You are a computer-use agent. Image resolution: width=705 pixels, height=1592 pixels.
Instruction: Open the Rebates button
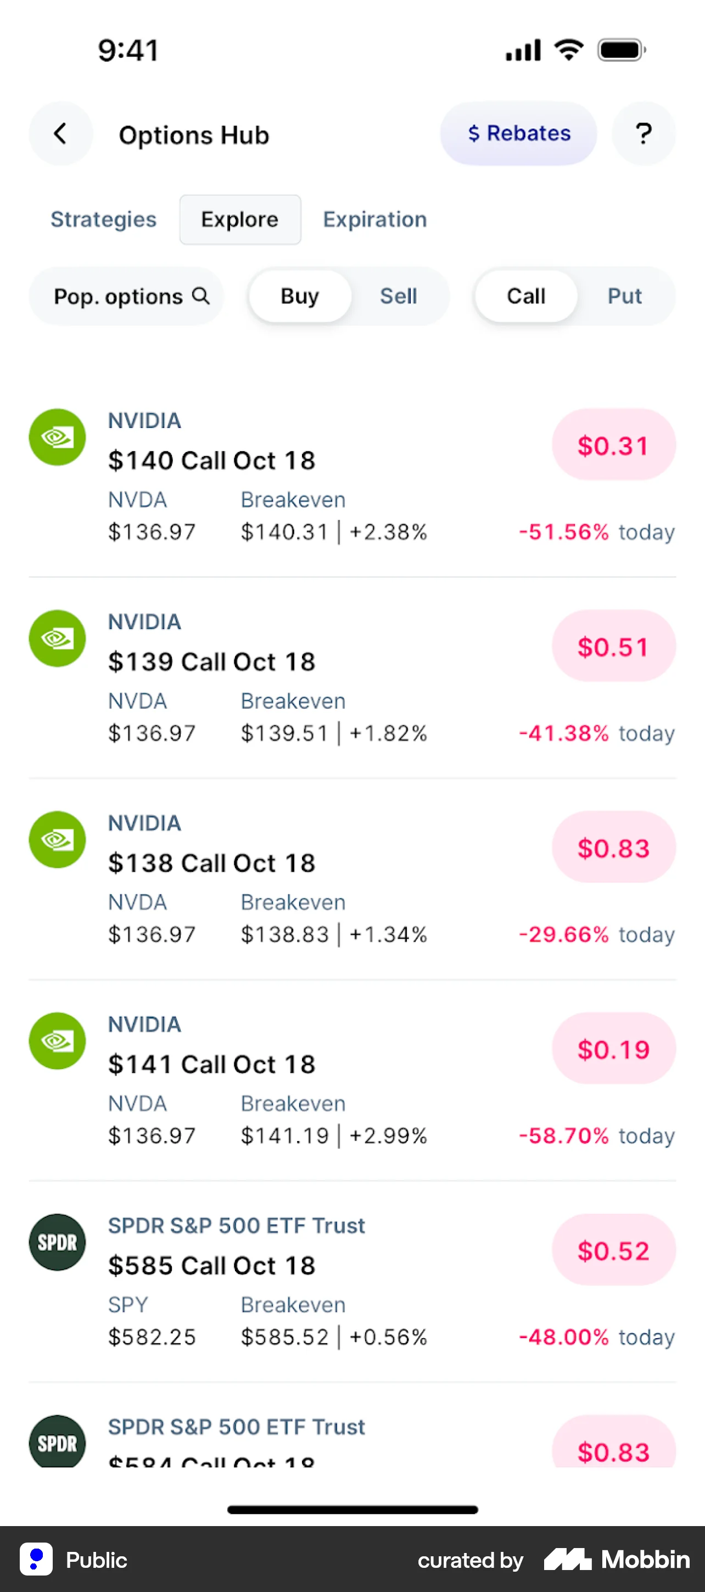click(518, 133)
